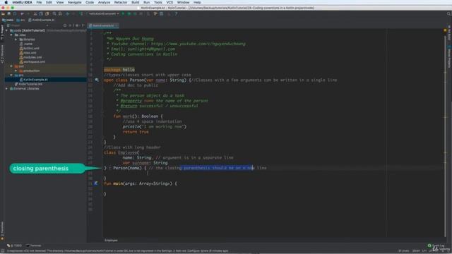The width and height of the screenshot is (452, 254).
Task: Collapse the out folder node
Action: click(11, 66)
